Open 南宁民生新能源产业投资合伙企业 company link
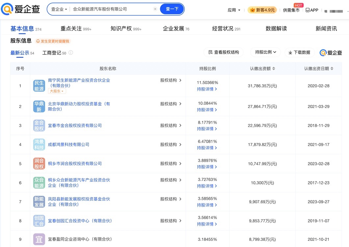 point(79,83)
